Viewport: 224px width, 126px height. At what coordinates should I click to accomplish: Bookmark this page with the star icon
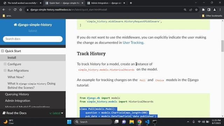196,10
